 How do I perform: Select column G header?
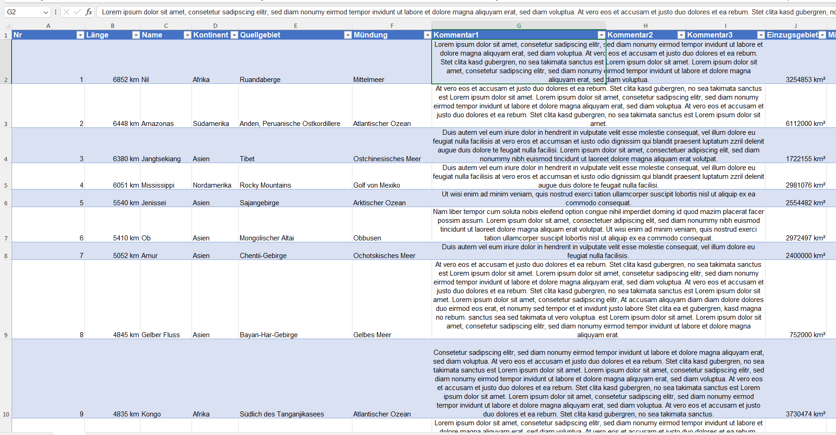tap(518, 26)
